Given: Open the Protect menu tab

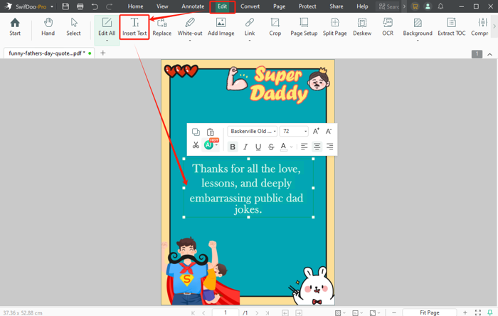Looking at the screenshot, I should [x=307, y=6].
